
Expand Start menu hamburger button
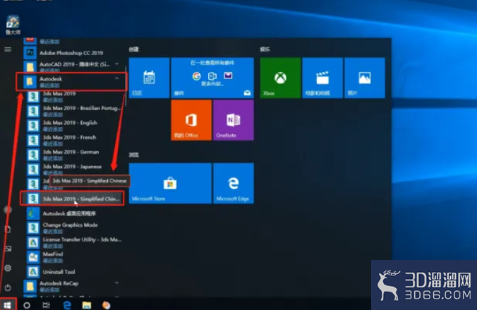pos(8,49)
